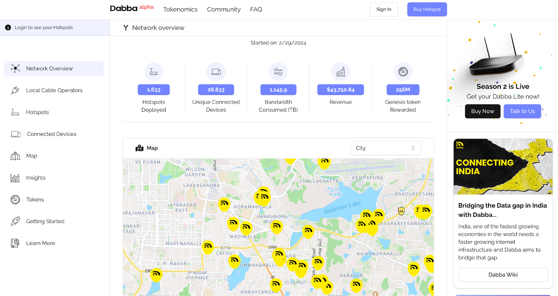Go to Hotspots sidebar item
This screenshot has width=558, height=296.
point(54,112)
